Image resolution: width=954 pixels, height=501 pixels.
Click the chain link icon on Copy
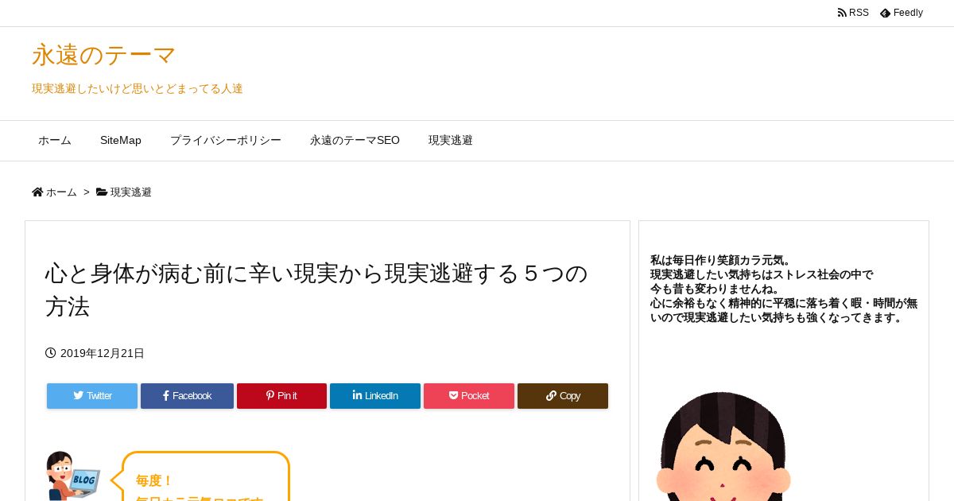click(551, 395)
